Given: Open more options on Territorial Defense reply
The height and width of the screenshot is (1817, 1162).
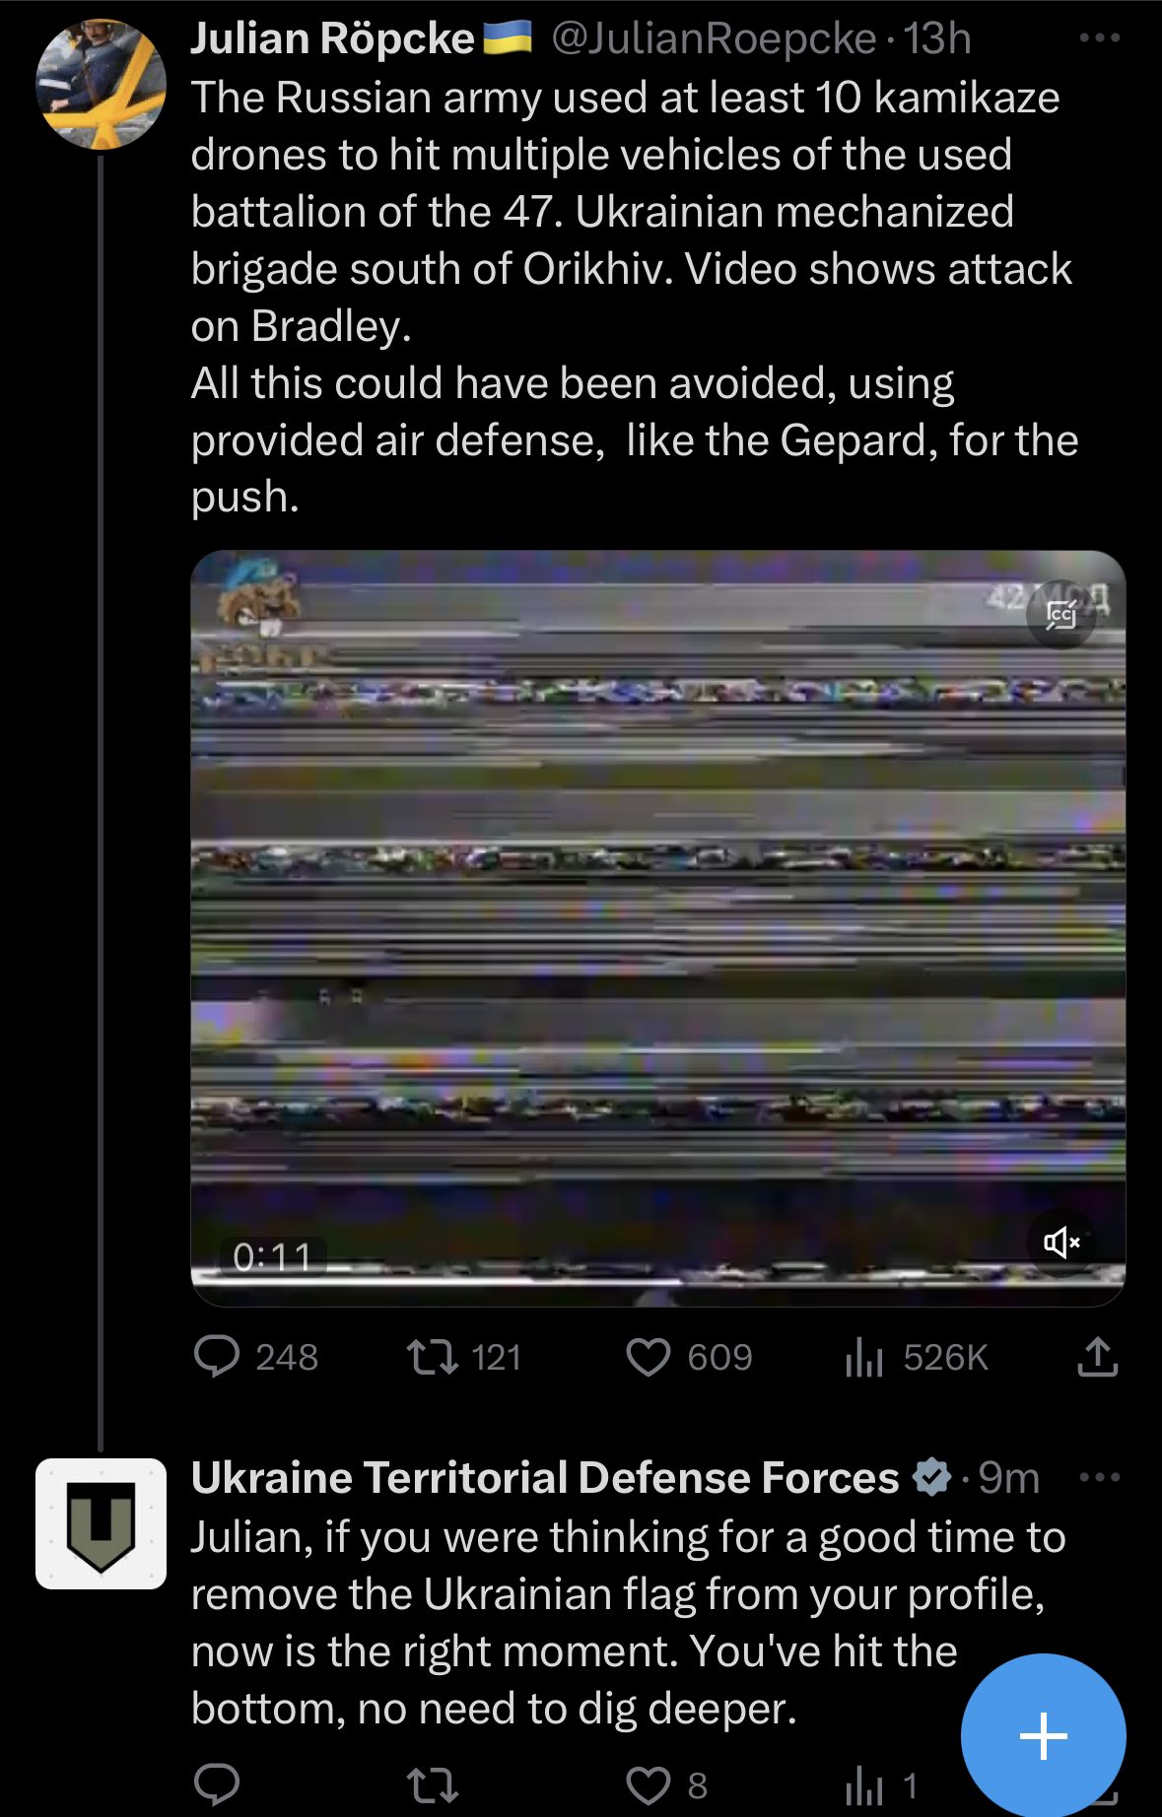Looking at the screenshot, I should (1100, 1478).
